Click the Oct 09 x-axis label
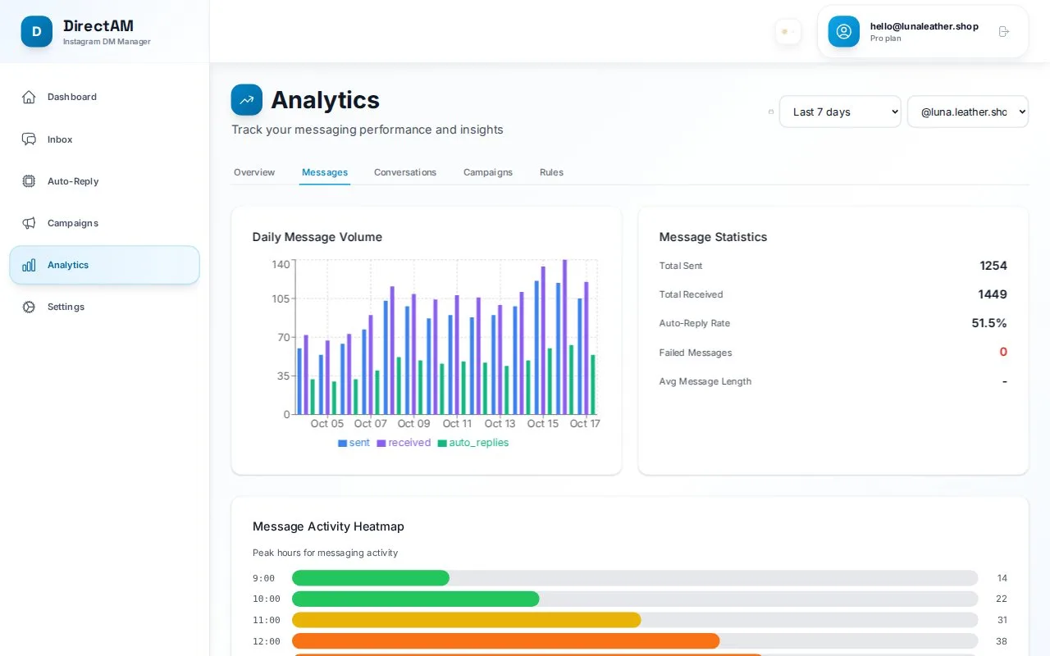The width and height of the screenshot is (1050, 656). coord(413,424)
